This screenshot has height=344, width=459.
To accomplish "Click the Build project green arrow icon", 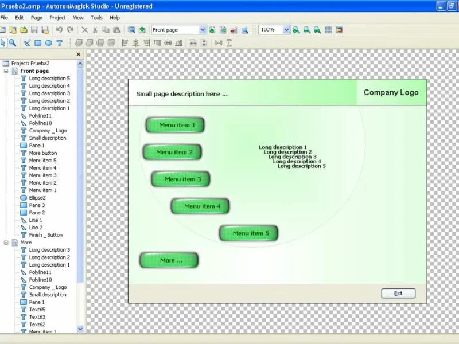I will point(142,30).
